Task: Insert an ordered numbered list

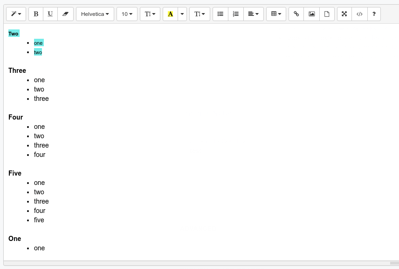Action: point(236,14)
